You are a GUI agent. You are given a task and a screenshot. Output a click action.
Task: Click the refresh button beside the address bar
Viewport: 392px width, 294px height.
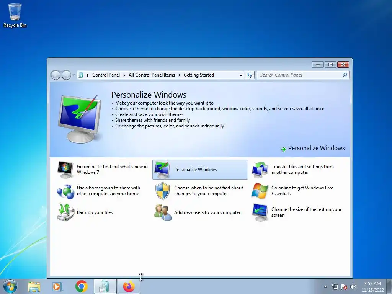(x=250, y=75)
